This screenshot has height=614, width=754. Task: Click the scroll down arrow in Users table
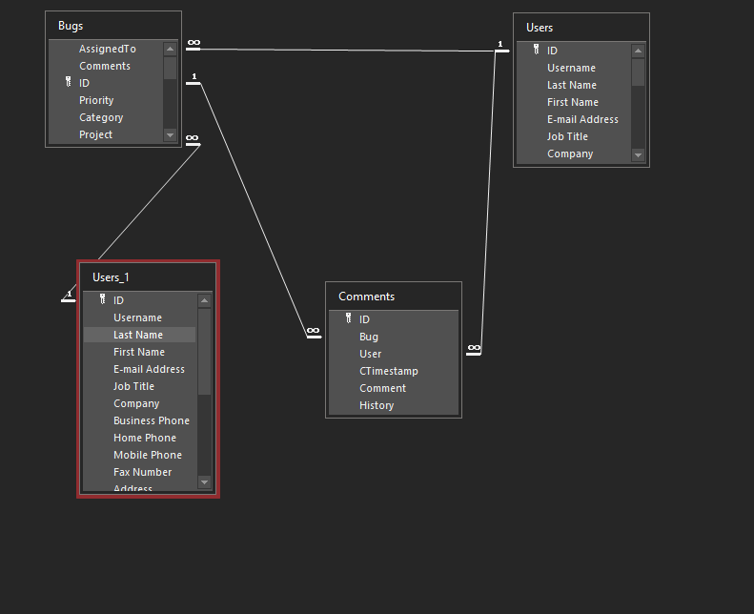[x=638, y=154]
